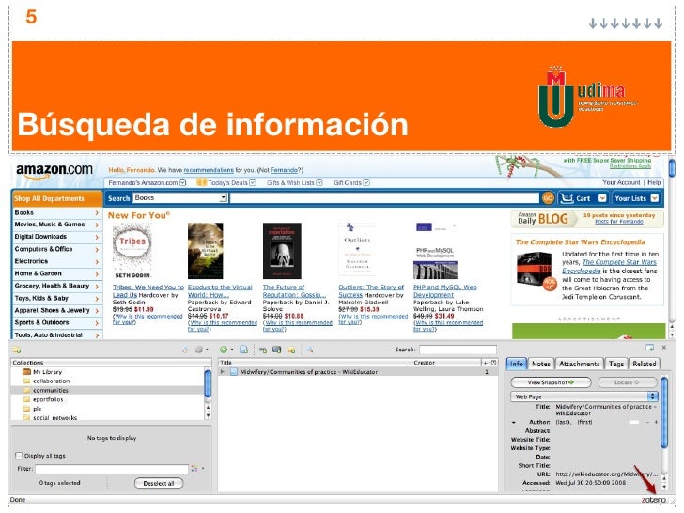Select the collaboration collection
Image resolution: width=684 pixels, height=513 pixels.
coord(51,381)
